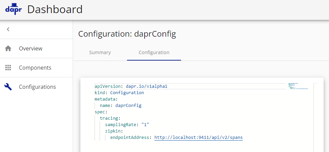Open the Overview page from the sidebar label

30,48
